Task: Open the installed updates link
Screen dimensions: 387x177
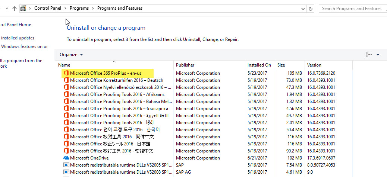Action: point(18,38)
